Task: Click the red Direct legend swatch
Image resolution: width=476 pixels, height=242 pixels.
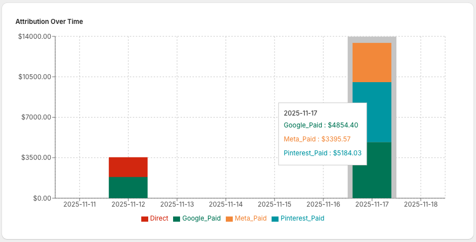Action: (x=145, y=219)
